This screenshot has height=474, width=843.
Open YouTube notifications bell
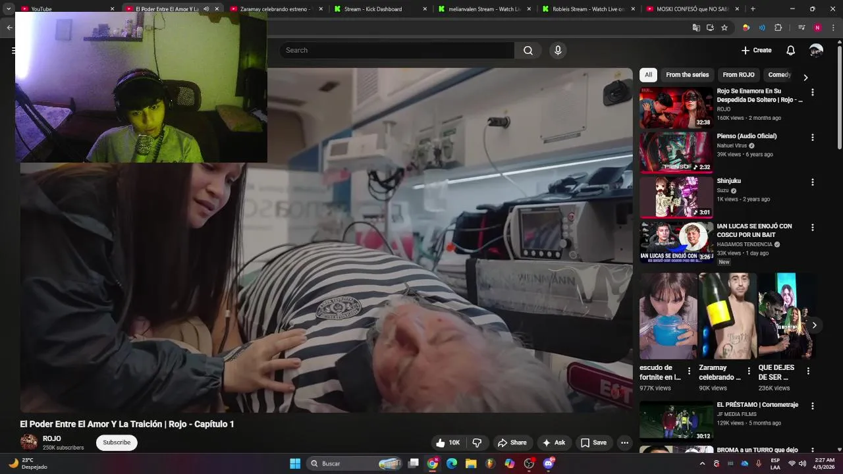tap(790, 51)
